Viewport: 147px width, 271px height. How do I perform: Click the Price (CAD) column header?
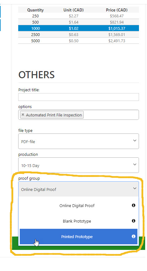tap(117, 10)
